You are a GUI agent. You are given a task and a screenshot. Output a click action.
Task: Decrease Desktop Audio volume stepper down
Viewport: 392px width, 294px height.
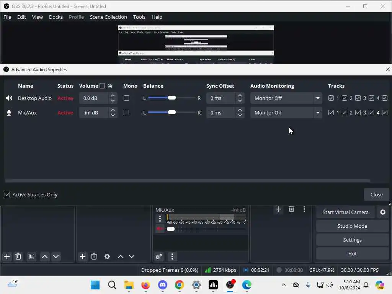113,101
